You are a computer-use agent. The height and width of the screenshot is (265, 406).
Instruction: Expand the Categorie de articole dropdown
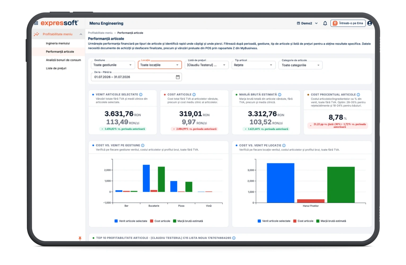coord(300,65)
